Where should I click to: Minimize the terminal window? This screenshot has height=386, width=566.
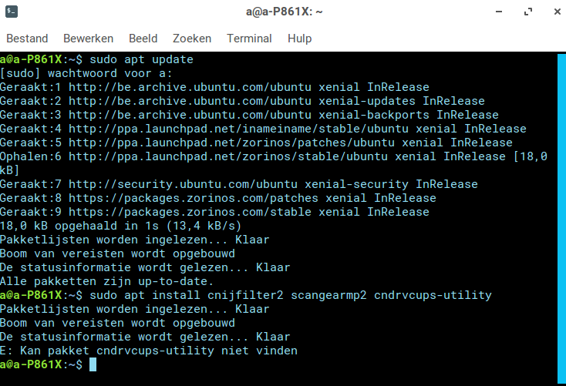pyautogui.click(x=499, y=12)
